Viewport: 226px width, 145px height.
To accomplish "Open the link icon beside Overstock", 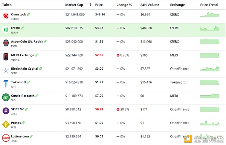I will point(28,14).
